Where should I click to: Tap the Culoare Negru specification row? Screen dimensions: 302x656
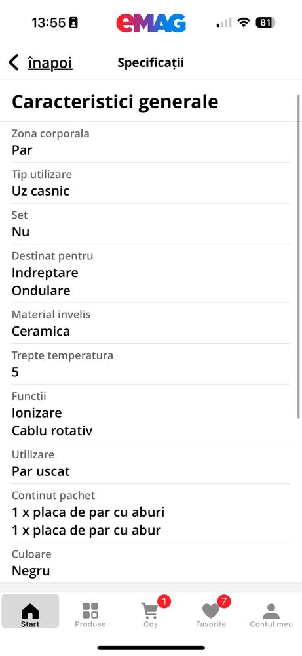pyautogui.click(x=151, y=563)
